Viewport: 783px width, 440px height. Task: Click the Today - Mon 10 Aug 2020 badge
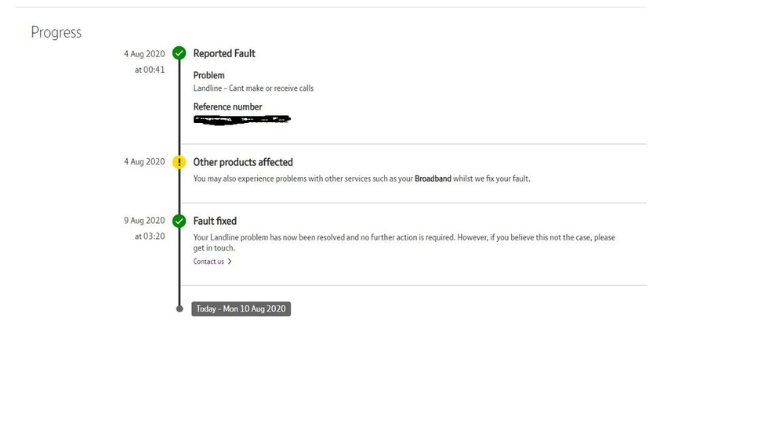(241, 309)
